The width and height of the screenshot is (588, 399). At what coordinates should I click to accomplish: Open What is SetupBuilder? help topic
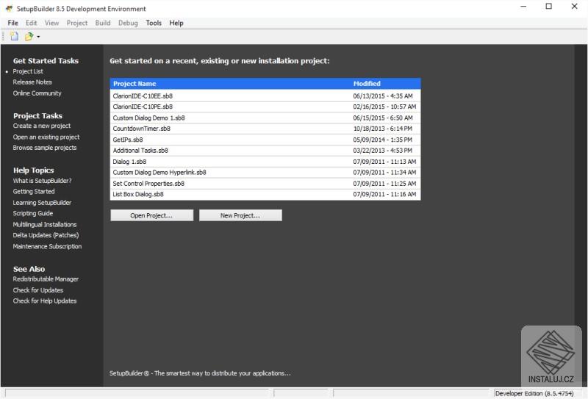point(42,181)
